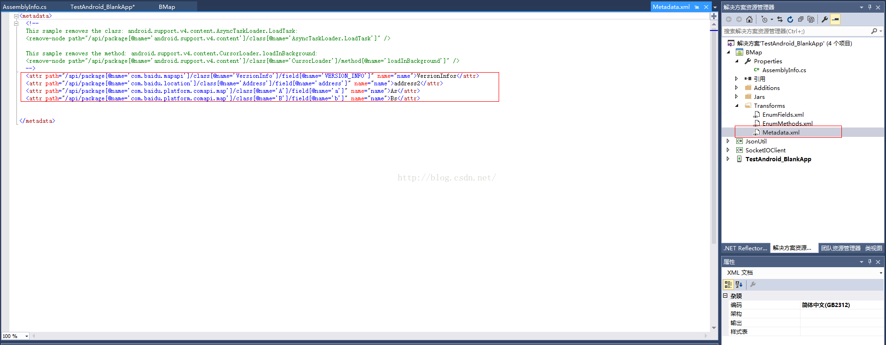Toggle the pin on the Metadata.xml tab
This screenshot has width=886, height=345.
point(697,7)
